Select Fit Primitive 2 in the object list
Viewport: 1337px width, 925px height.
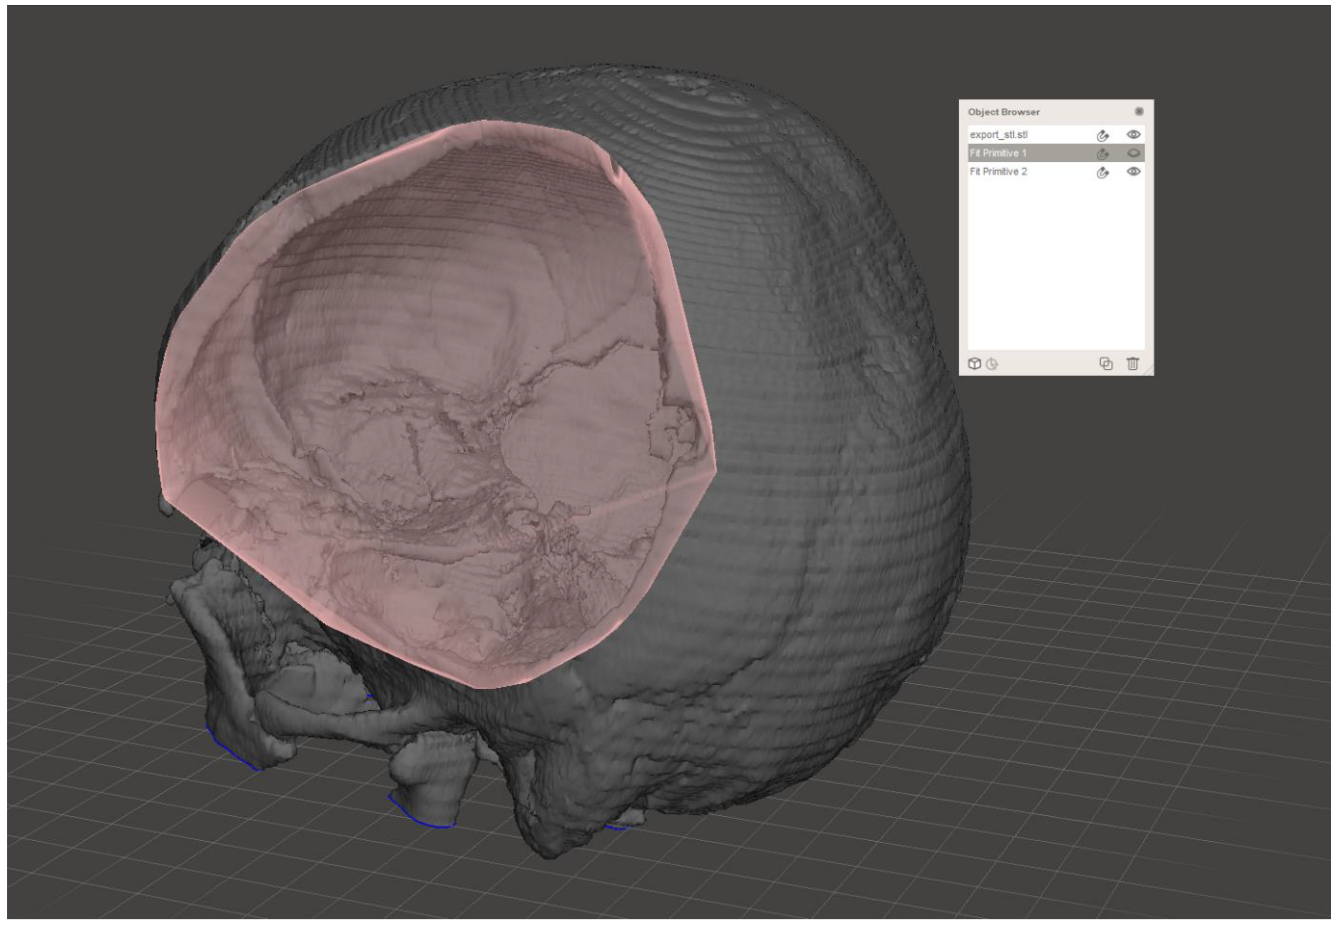(x=999, y=172)
